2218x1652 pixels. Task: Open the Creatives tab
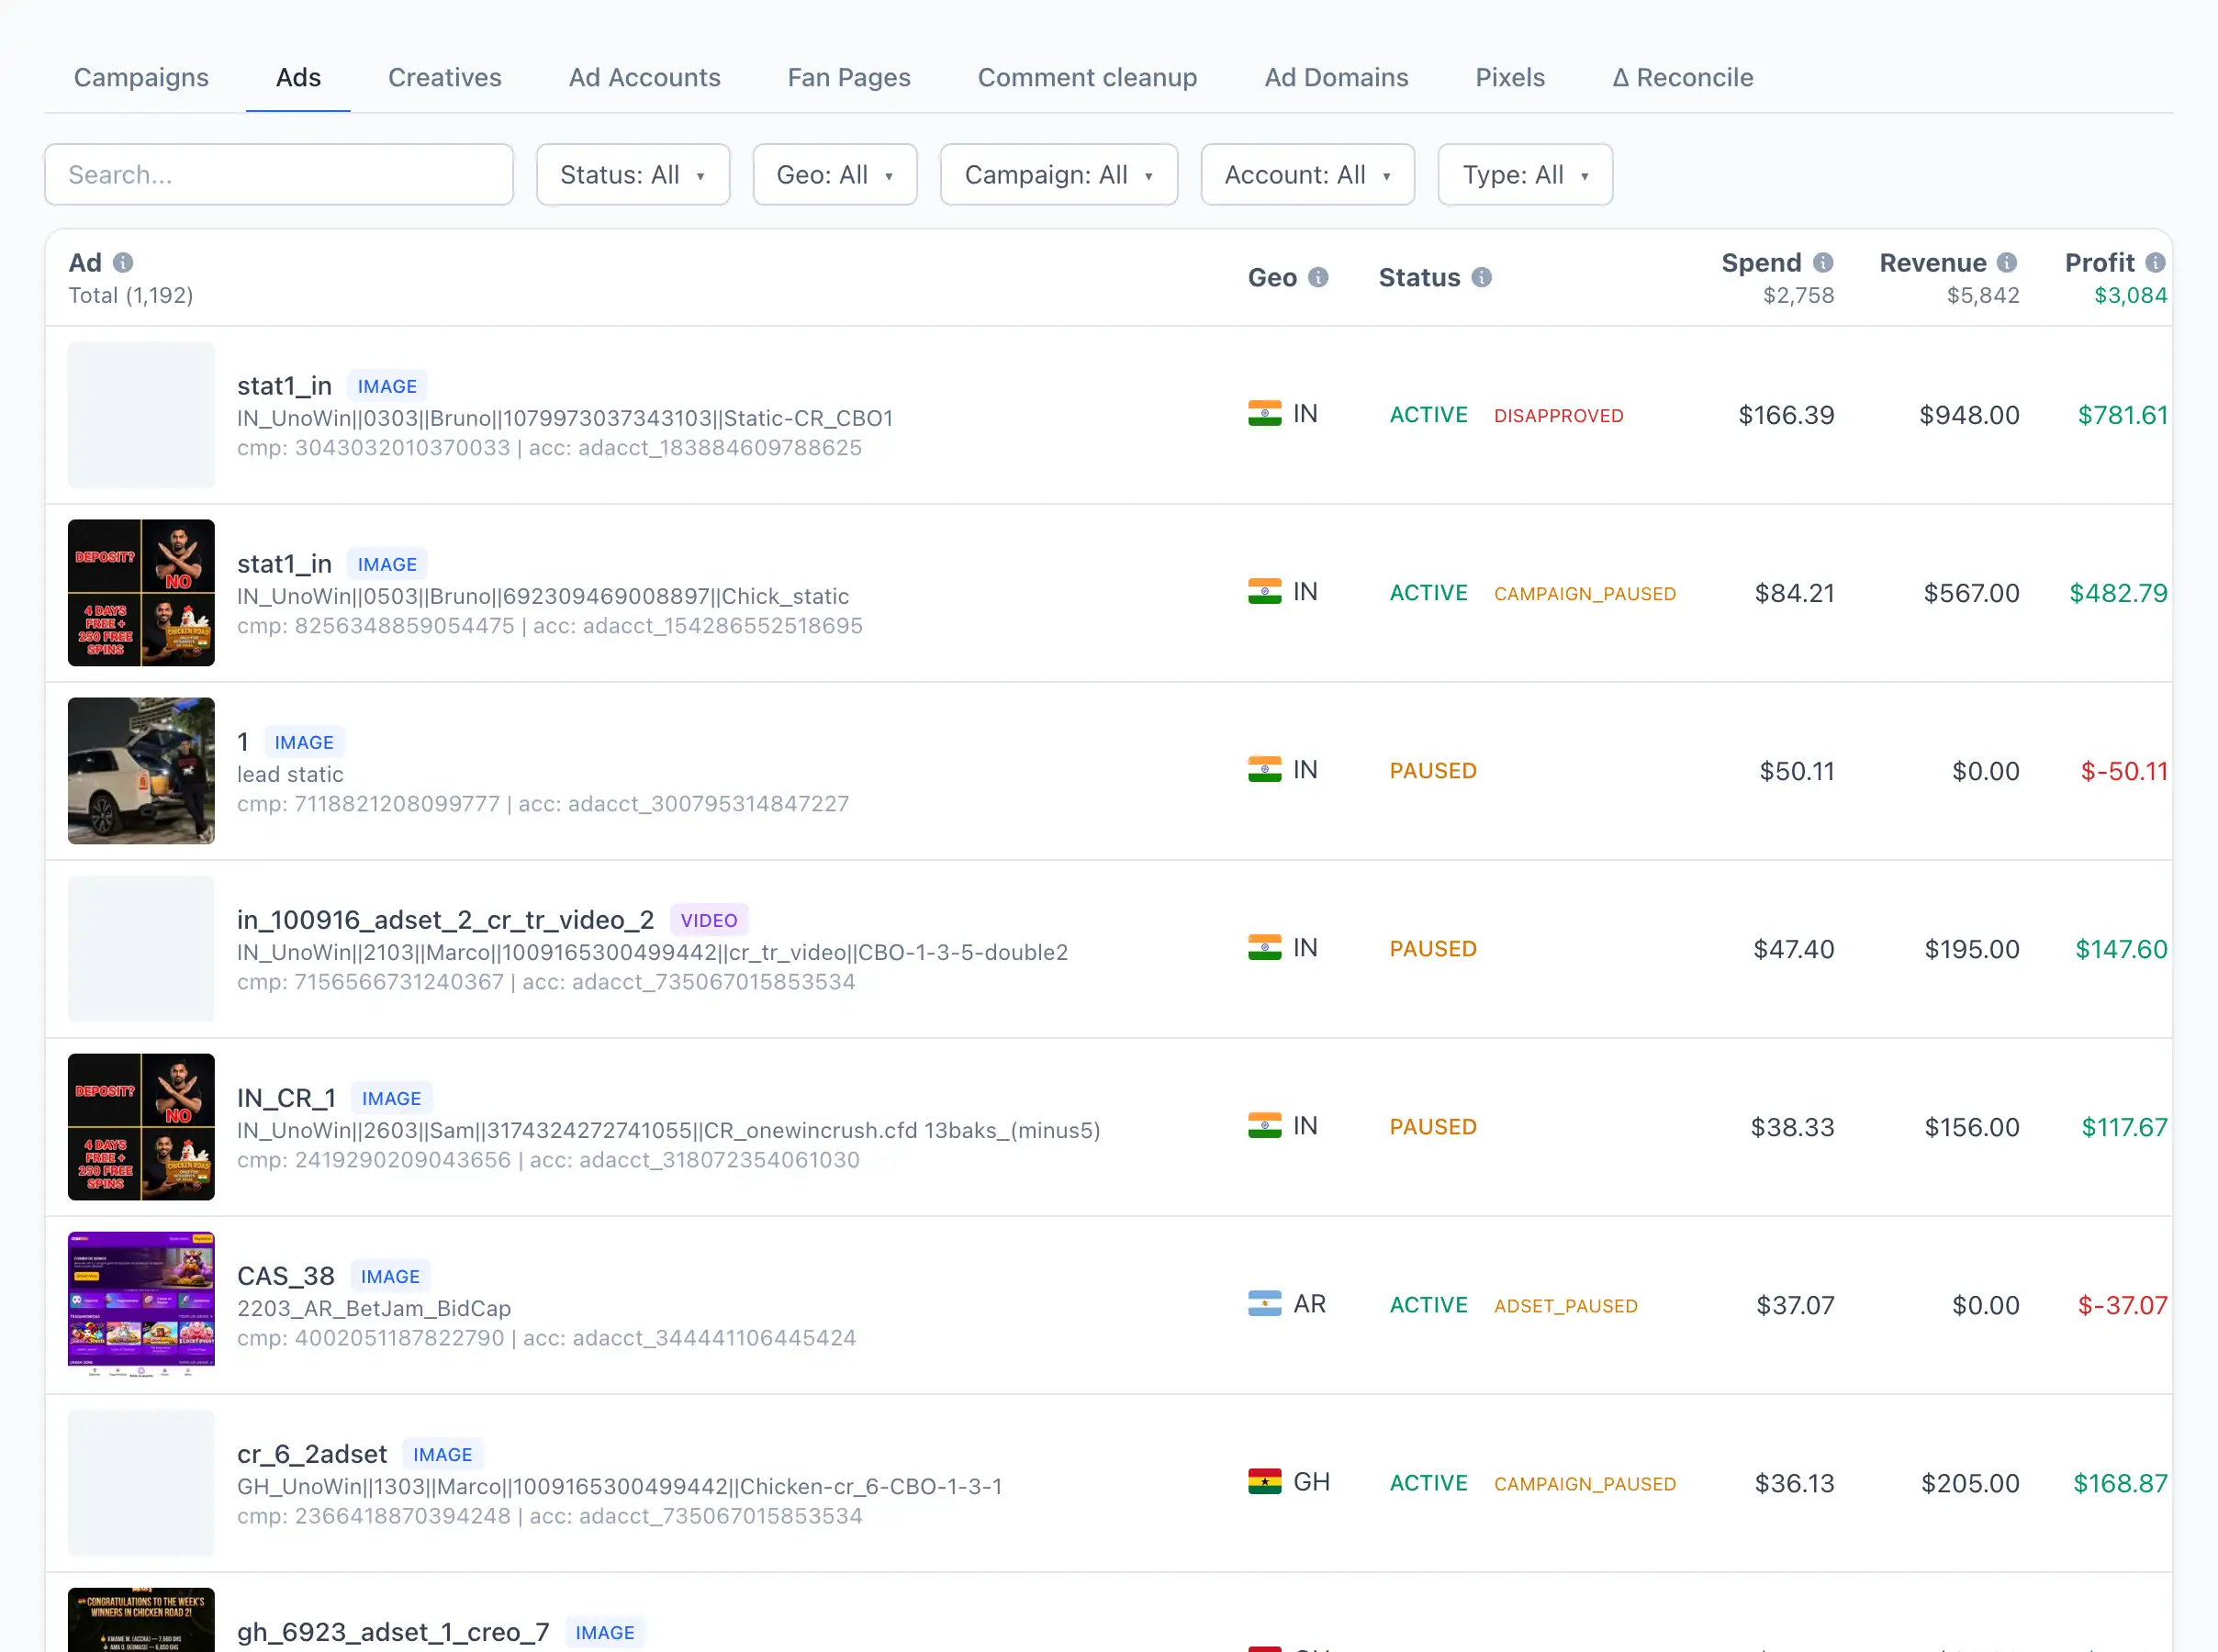click(445, 78)
